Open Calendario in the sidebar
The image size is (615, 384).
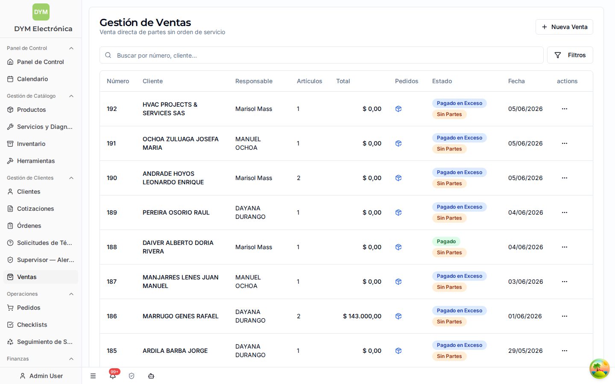click(41, 79)
